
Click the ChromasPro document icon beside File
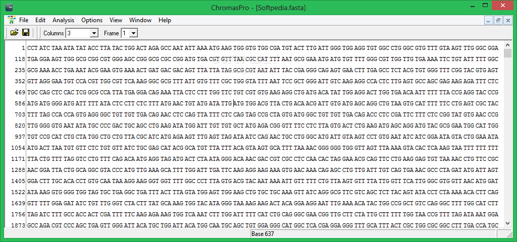(x=12, y=20)
